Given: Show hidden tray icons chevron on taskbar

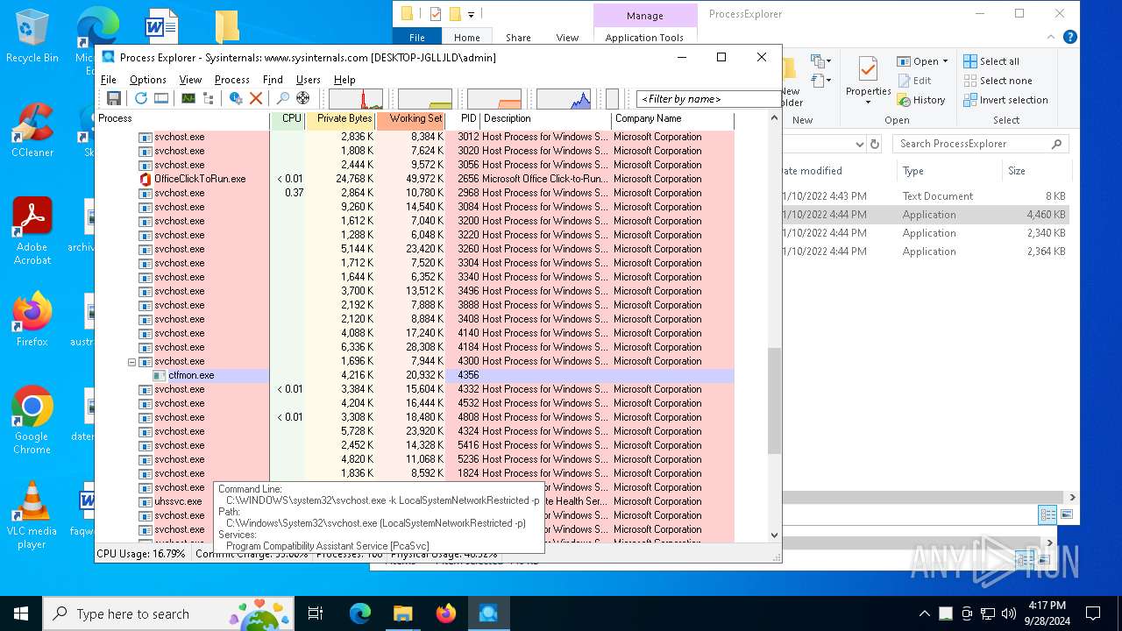Looking at the screenshot, I should [x=924, y=613].
